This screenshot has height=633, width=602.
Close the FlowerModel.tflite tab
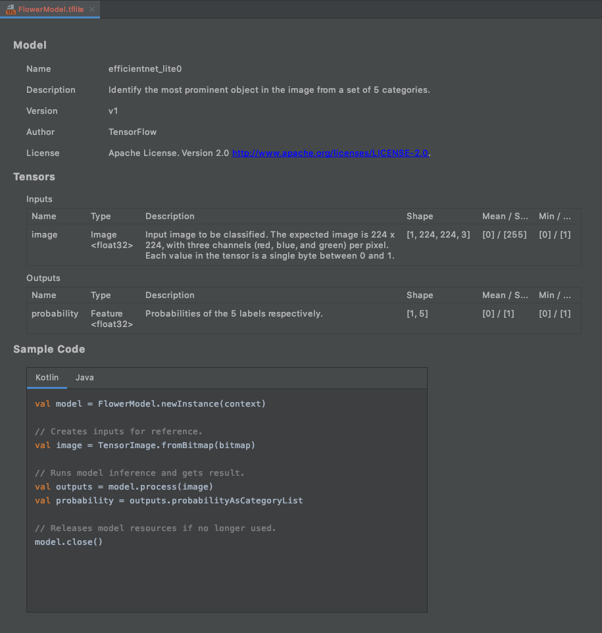(93, 9)
